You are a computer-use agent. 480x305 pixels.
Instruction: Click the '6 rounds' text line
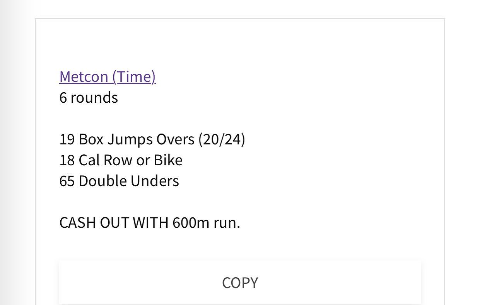(89, 97)
